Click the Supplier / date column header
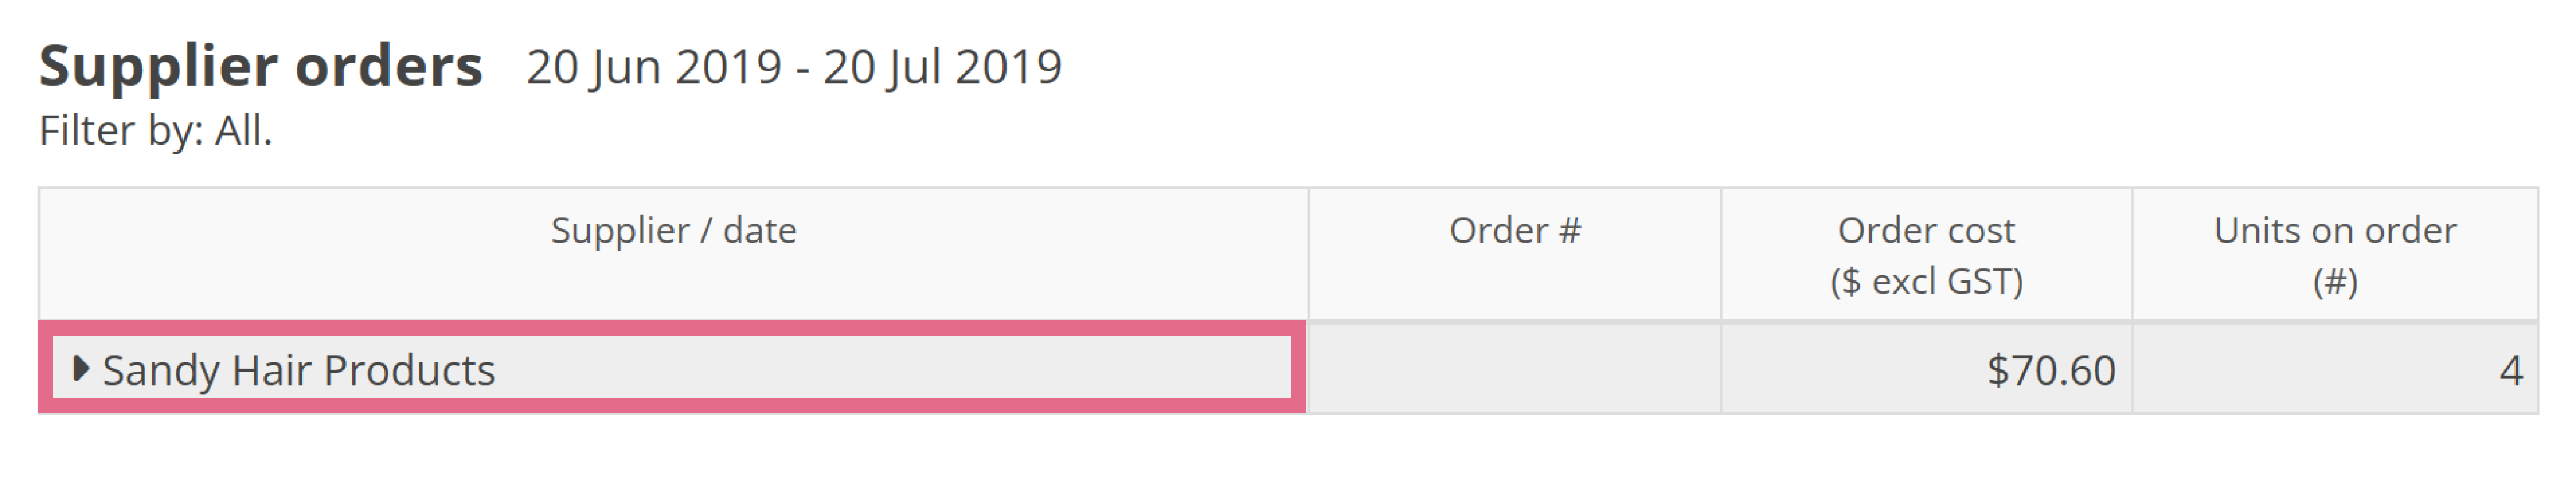Image resolution: width=2576 pixels, height=479 pixels. pos(673,231)
